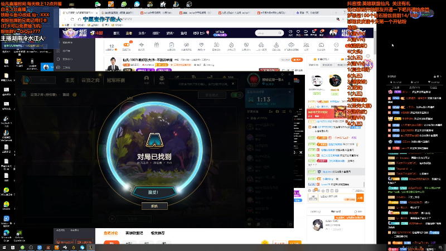
Task: Click the help icon beside lobby mode title
Action: 75,94
